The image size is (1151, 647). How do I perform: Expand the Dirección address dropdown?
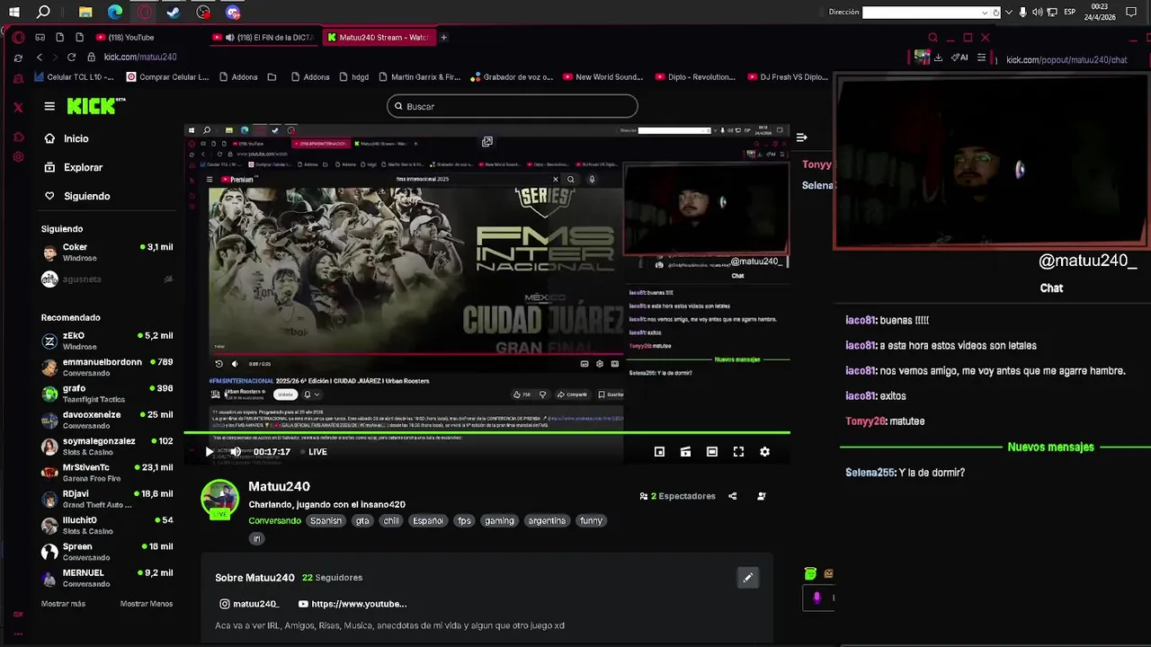[x=985, y=12]
